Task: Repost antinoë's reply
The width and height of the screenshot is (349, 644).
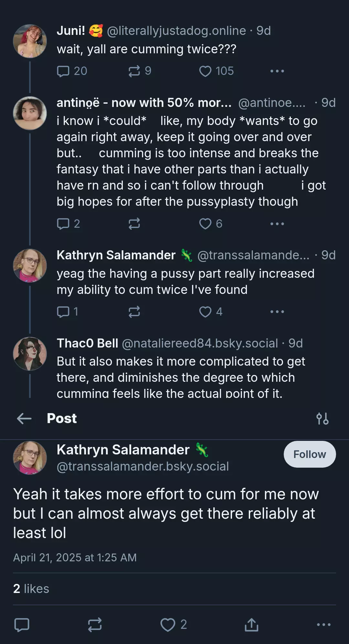Action: pyautogui.click(x=134, y=223)
